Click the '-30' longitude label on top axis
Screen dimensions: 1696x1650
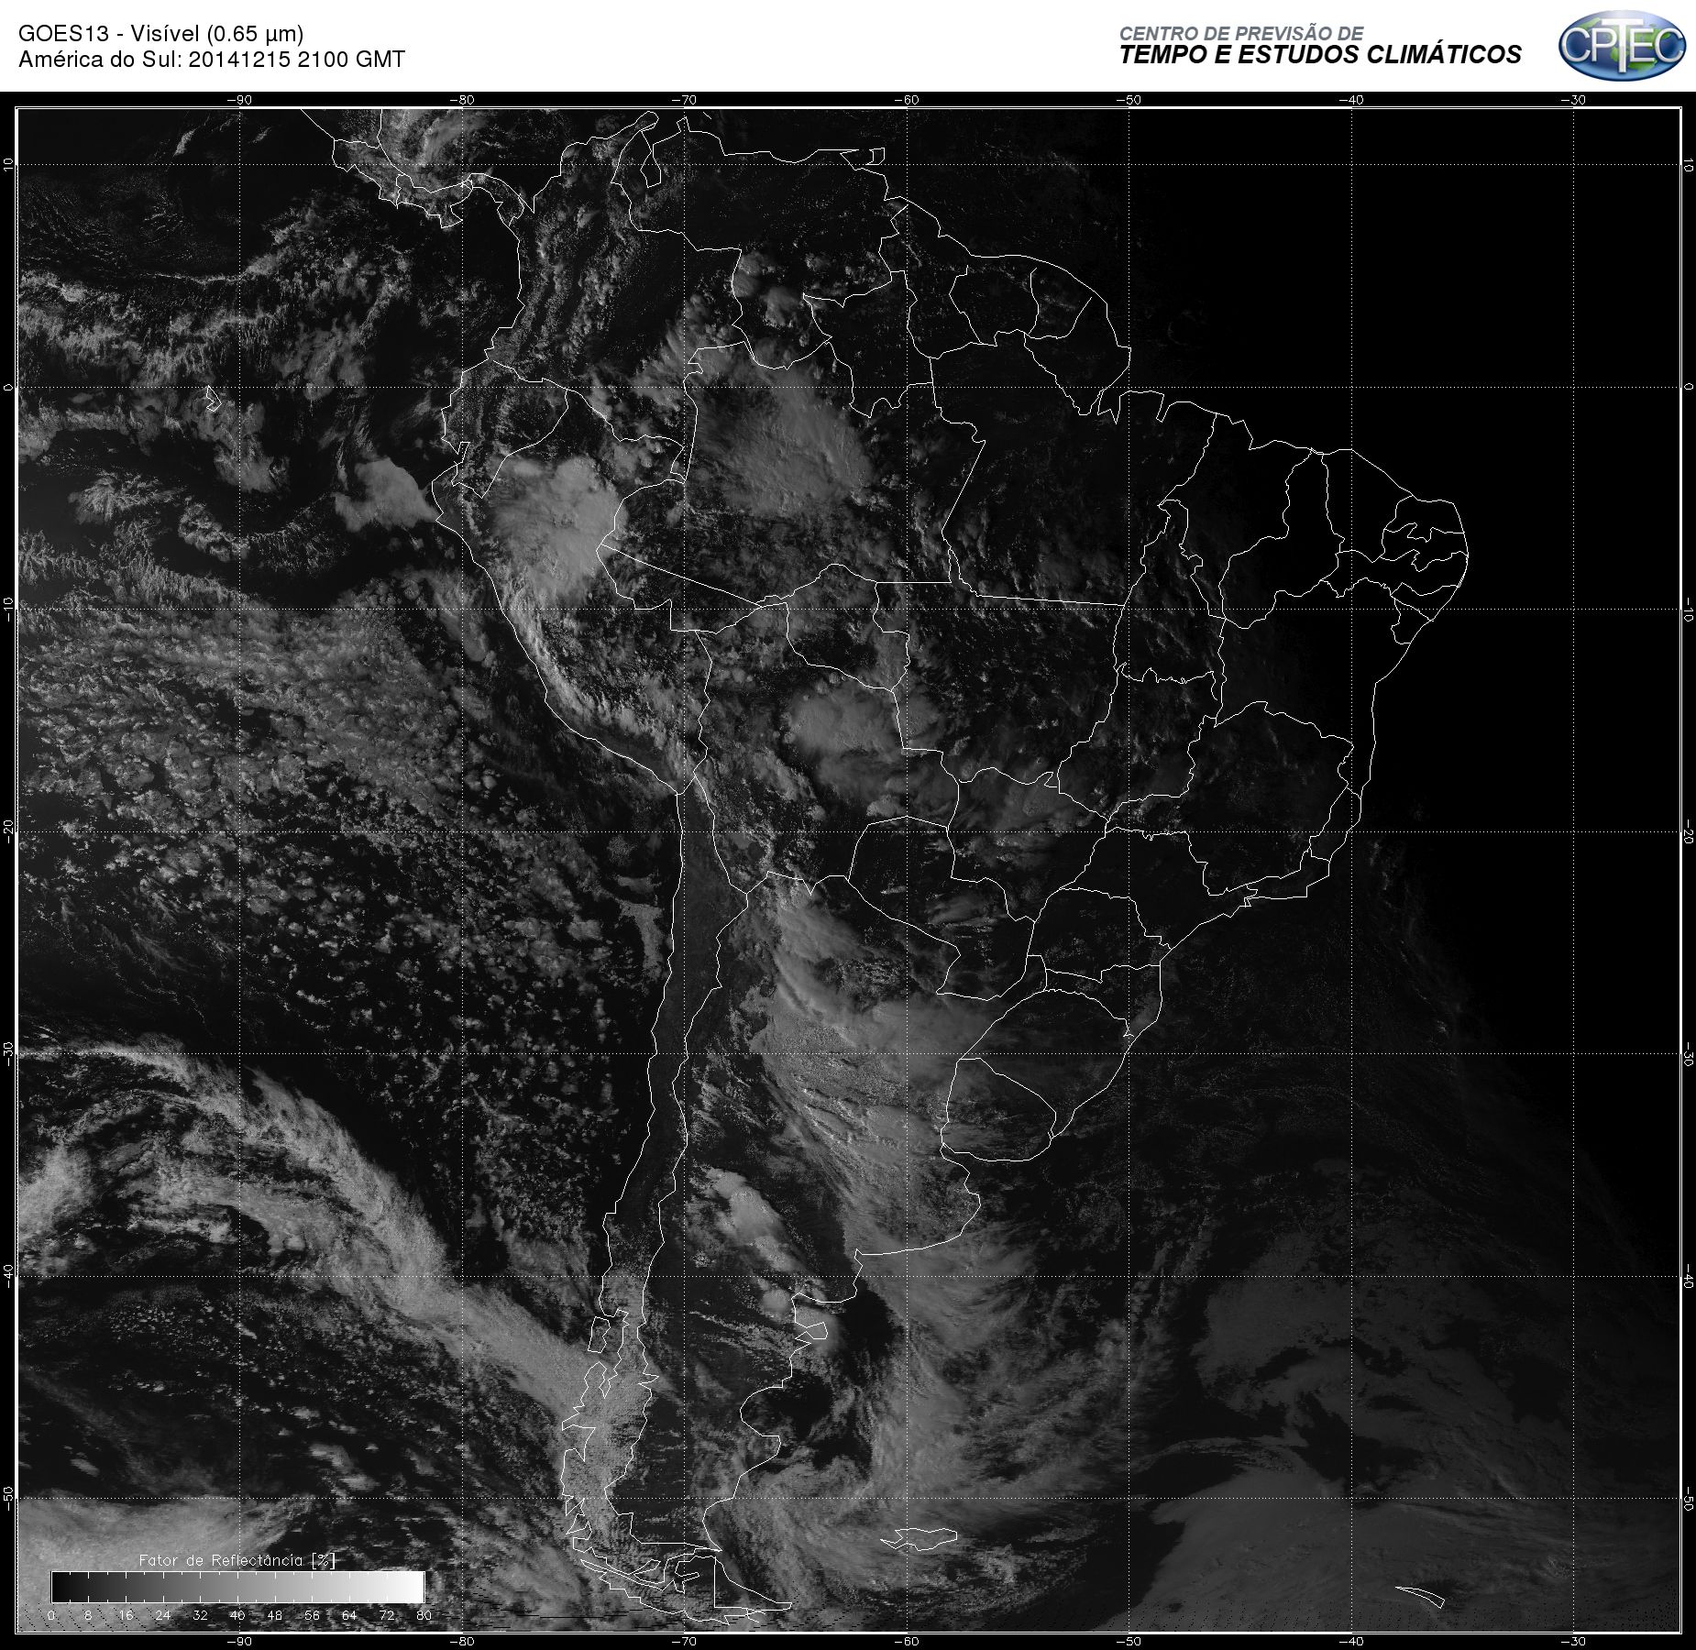point(1574,100)
